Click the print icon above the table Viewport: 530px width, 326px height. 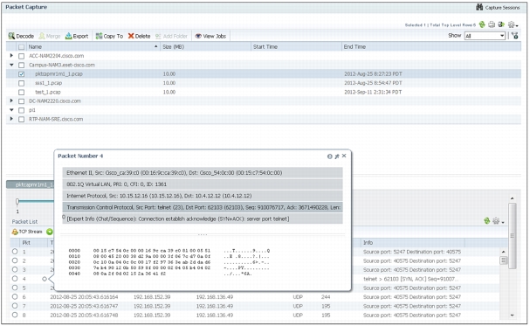(492, 24)
